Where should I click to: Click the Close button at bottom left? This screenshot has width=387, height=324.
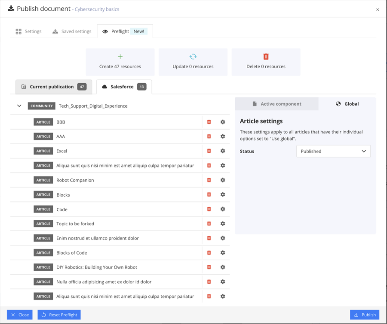[19, 315]
